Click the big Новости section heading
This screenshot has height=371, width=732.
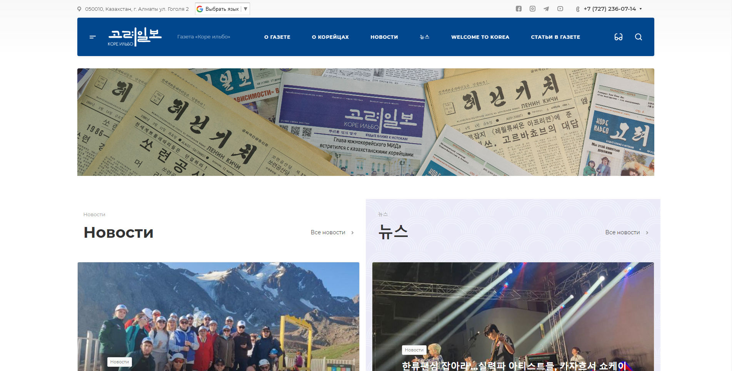(x=118, y=232)
